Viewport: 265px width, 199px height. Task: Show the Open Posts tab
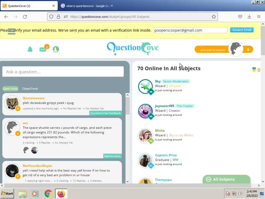10,89
